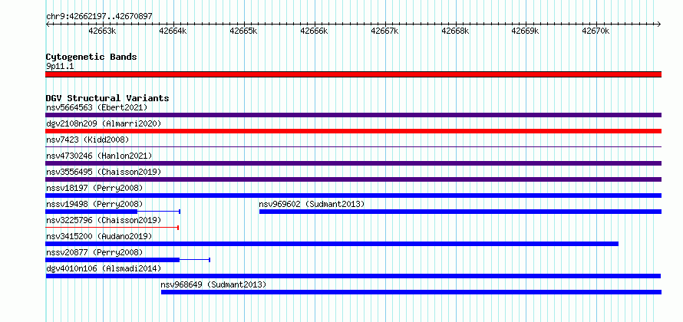This screenshot has height=322, width=683.
Task: Open variant nsv7423 (Kidd2008) label
Action: pos(87,140)
